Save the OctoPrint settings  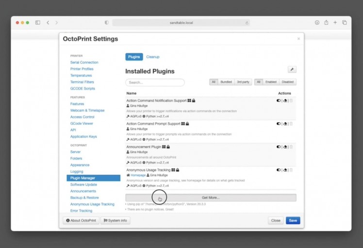click(x=293, y=220)
